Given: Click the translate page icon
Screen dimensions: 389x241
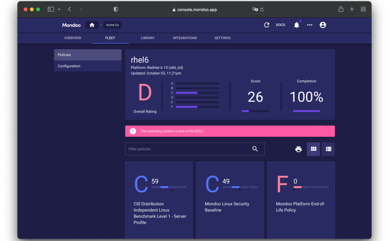Looking at the screenshot, I should (x=255, y=9).
